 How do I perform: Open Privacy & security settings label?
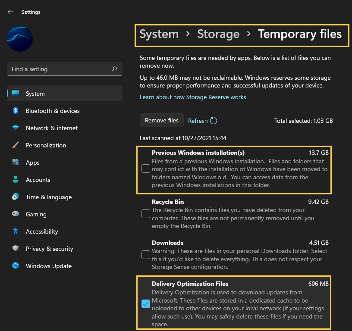(50, 249)
